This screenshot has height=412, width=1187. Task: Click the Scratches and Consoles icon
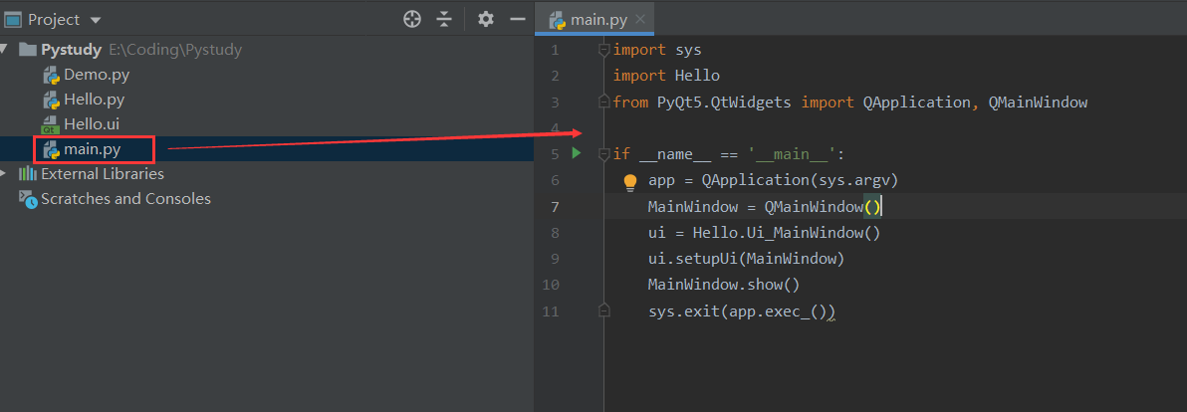(28, 199)
